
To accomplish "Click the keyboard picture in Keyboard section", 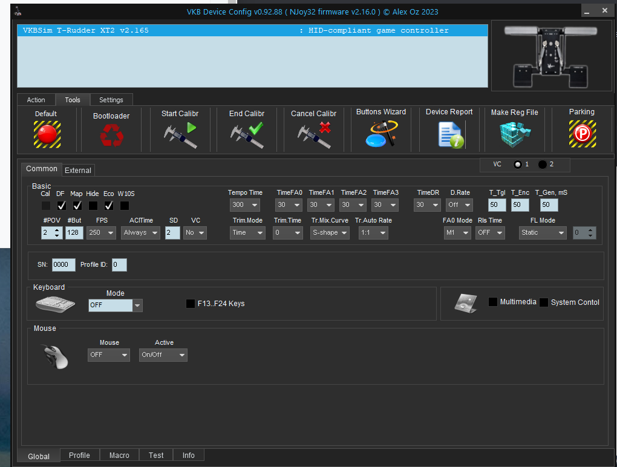I will point(55,304).
